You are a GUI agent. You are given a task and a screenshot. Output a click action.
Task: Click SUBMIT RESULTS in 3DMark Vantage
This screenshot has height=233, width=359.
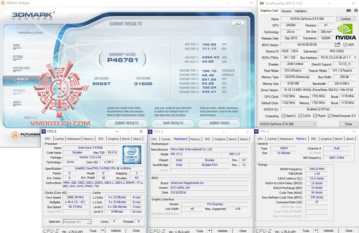pyautogui.click(x=126, y=123)
